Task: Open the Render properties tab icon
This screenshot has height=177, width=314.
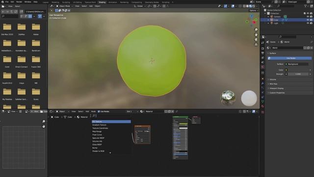Action: click(262, 48)
